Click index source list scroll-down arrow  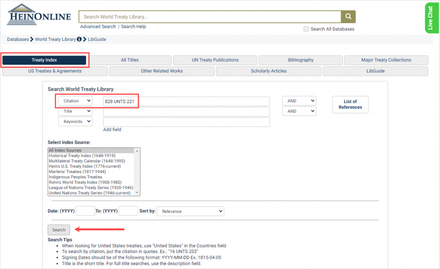click(137, 193)
